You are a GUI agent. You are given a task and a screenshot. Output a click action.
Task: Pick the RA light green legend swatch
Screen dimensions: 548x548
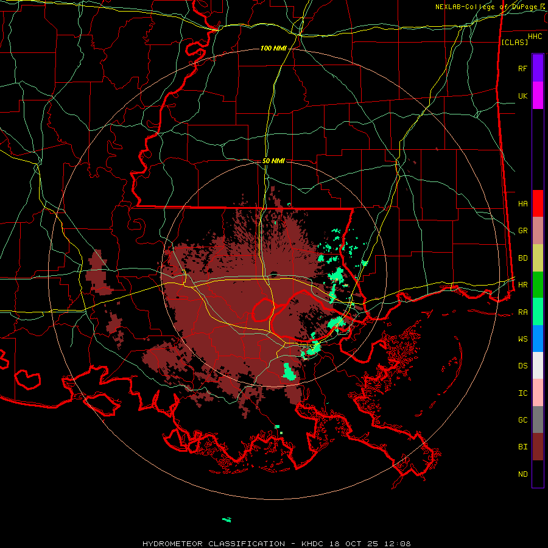click(x=538, y=312)
